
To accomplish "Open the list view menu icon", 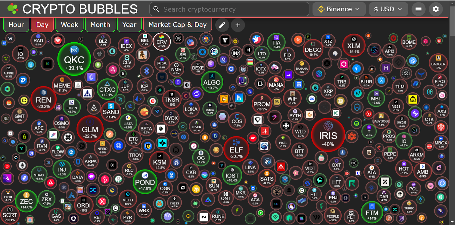I will click(x=418, y=9).
